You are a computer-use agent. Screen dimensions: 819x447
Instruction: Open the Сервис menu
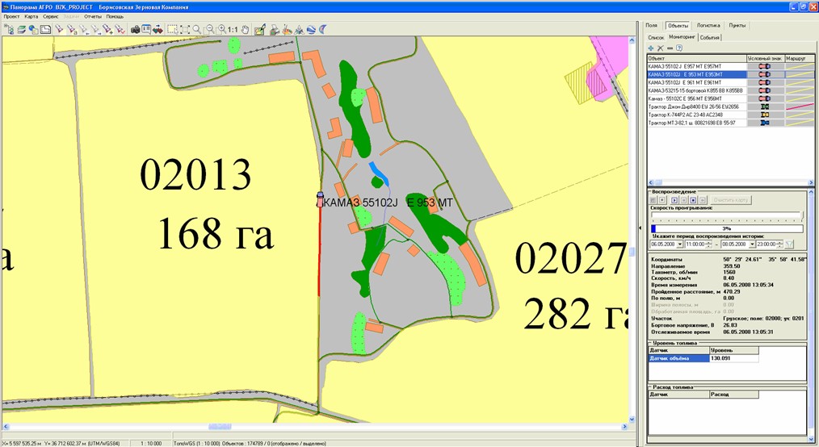point(50,16)
